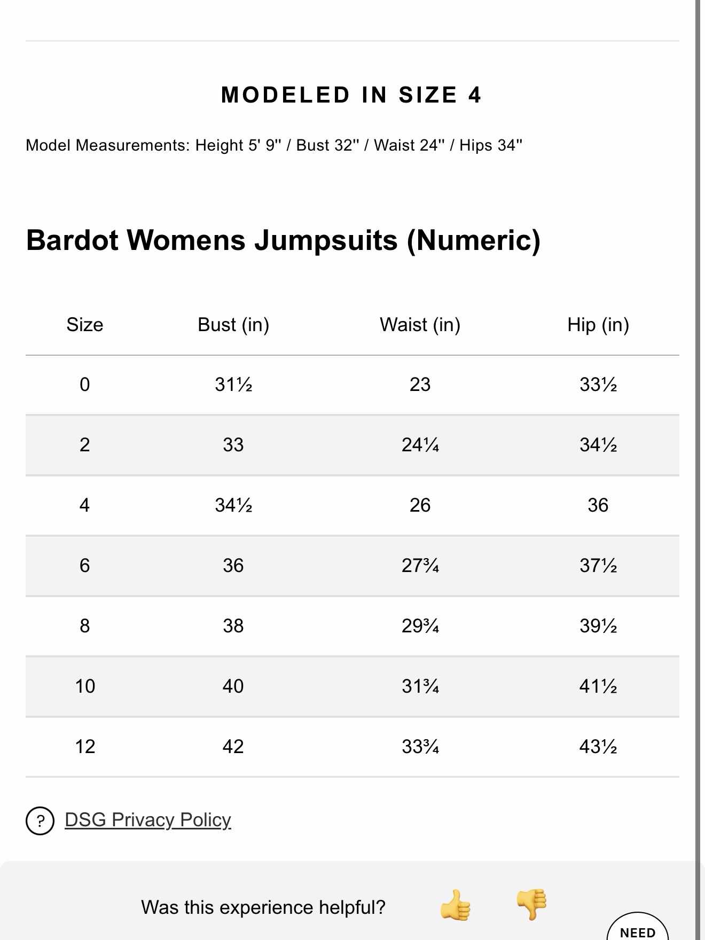Select the size 12 row

pyautogui.click(x=352, y=747)
